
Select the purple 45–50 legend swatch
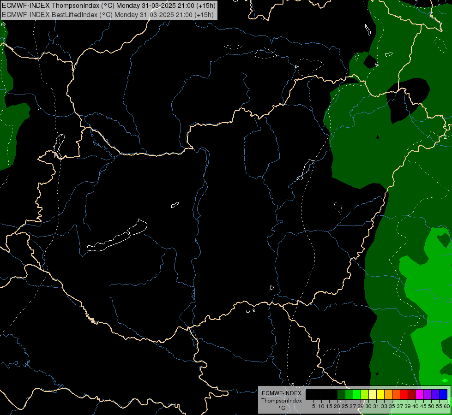point(428,394)
